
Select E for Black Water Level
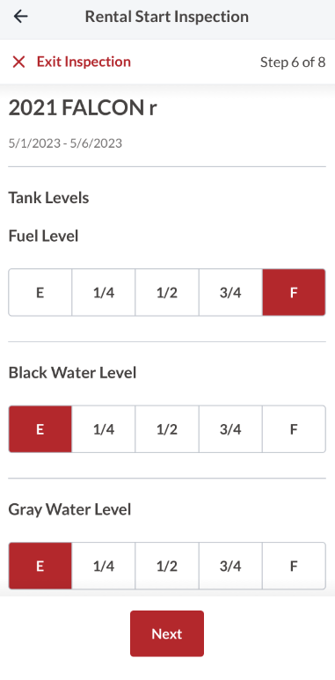click(40, 429)
